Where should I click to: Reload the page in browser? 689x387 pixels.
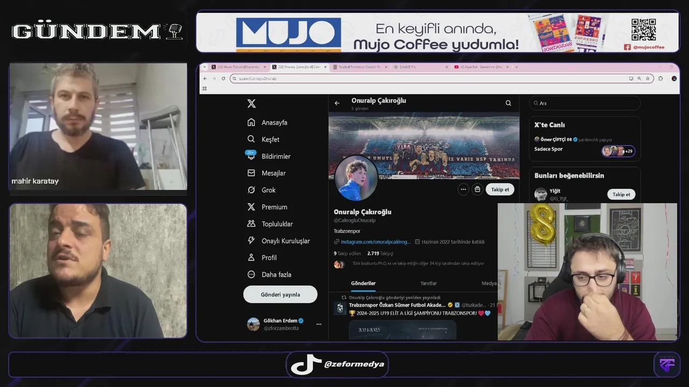[223, 78]
